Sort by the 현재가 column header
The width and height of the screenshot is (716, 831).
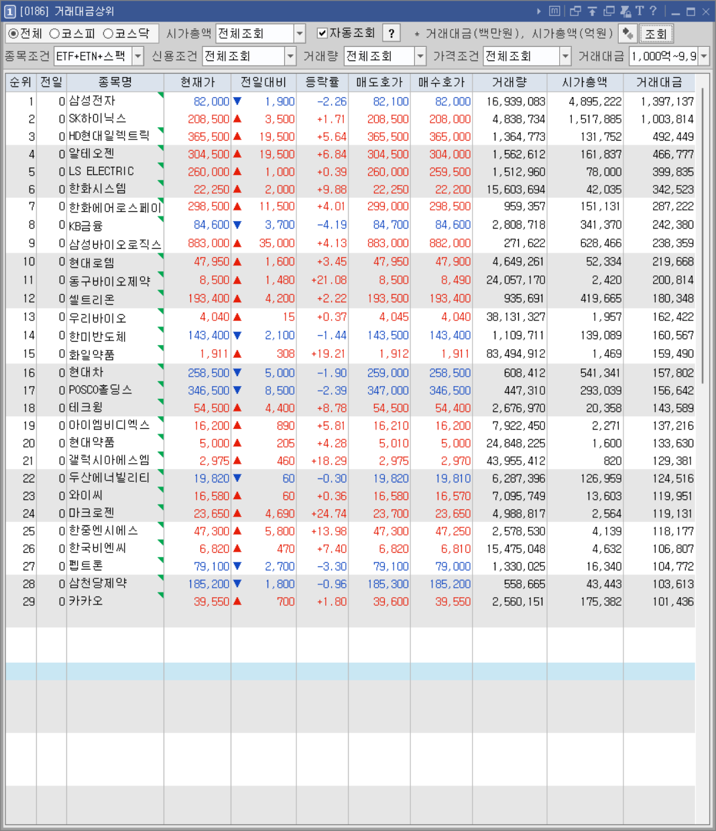(198, 82)
